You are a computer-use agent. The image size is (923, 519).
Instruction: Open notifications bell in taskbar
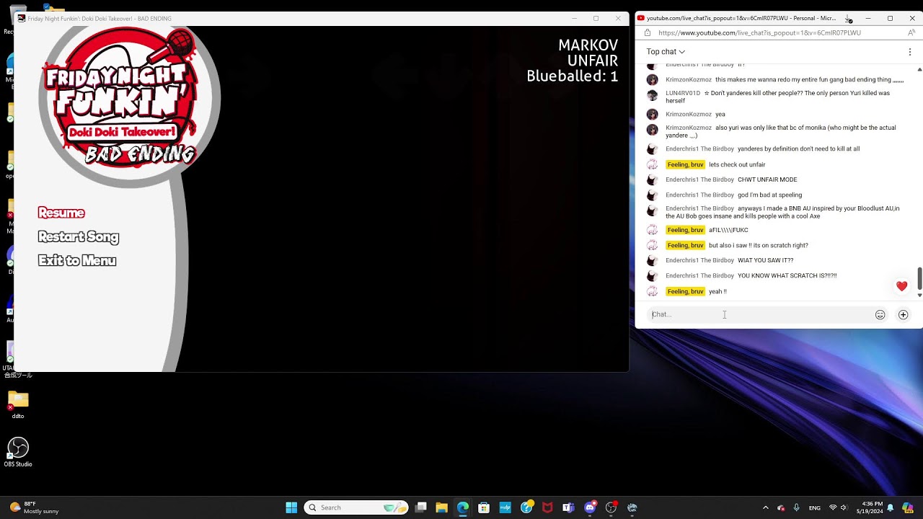(x=891, y=507)
